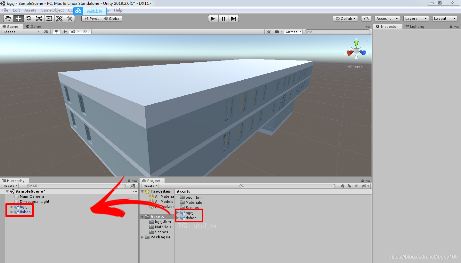Open the component editor tools in the Scene toolbar
Image resolution: width=461 pixels, height=263 pixels.
(x=269, y=32)
